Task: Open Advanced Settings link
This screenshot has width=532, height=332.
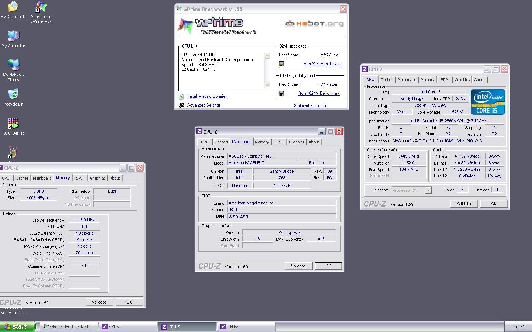Action: point(204,105)
